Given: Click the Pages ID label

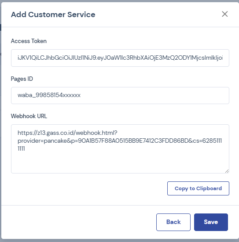Looking at the screenshot, I should [x=22, y=79].
